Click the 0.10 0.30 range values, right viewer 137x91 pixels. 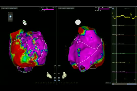(98, 11)
